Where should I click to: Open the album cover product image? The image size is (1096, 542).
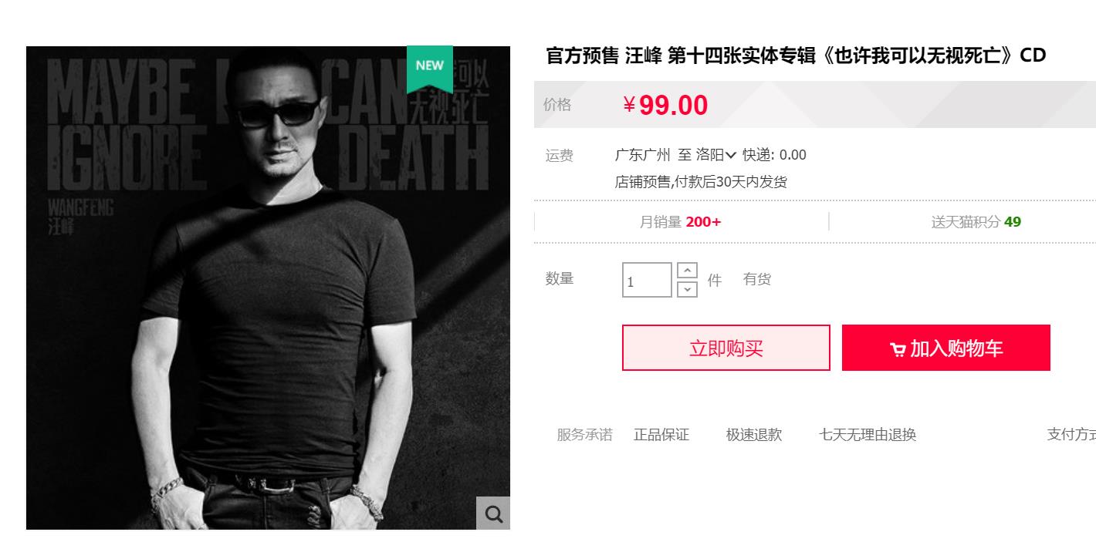coord(268,288)
